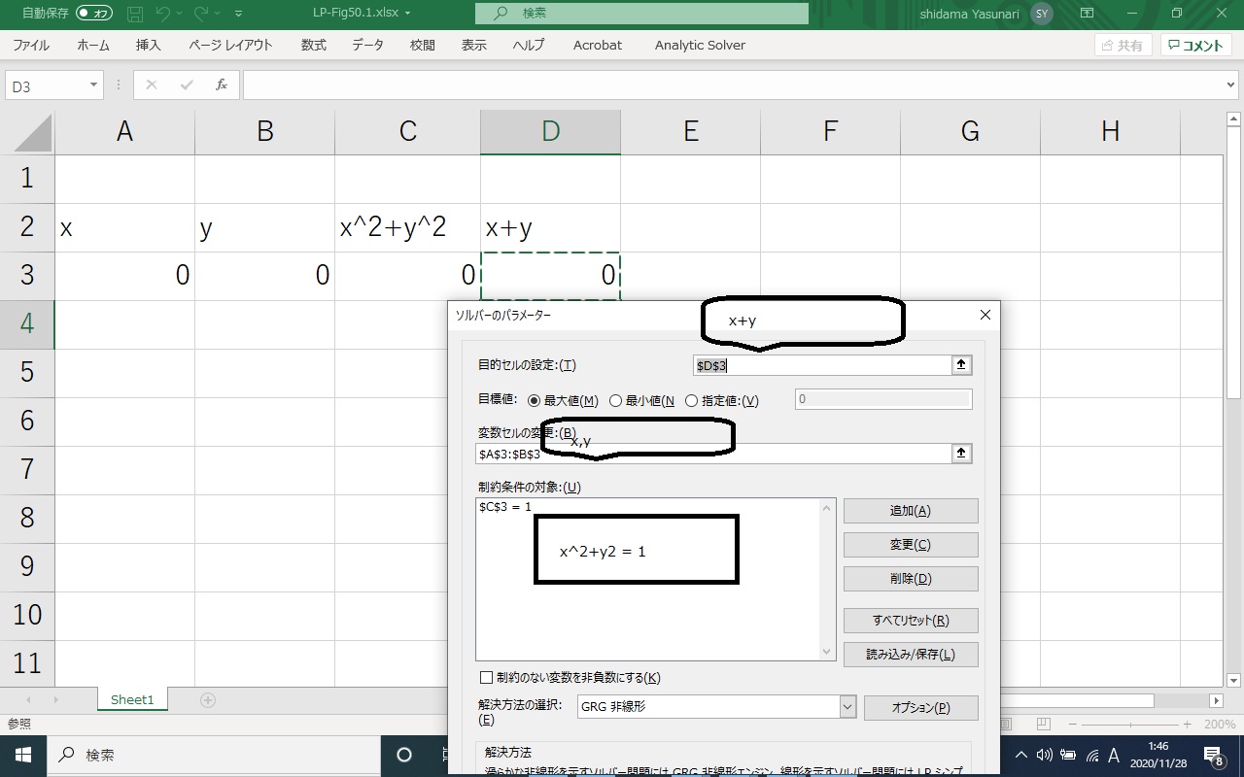The width and height of the screenshot is (1244, 777).
Task: Click the オプション(P) button
Action: [920, 708]
